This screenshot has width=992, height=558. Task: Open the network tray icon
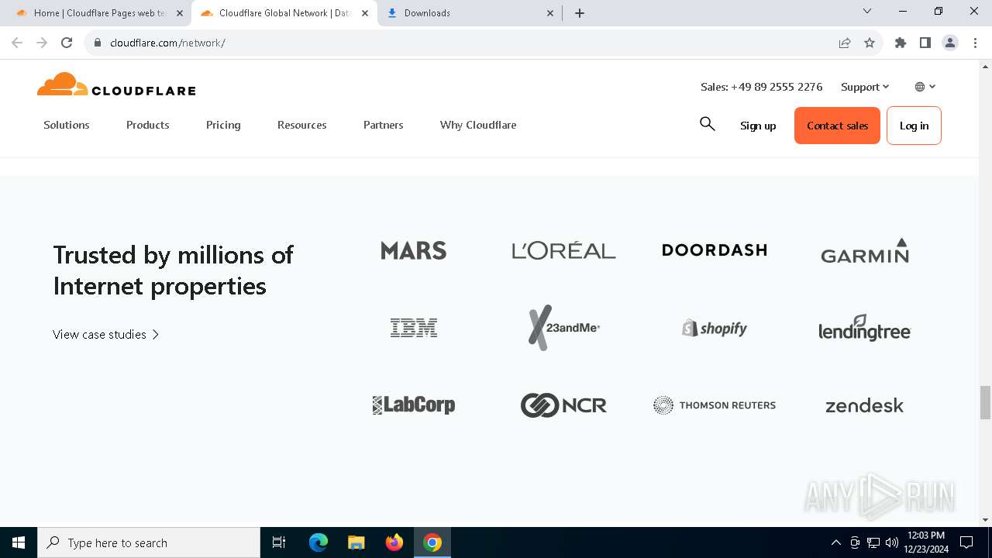[x=873, y=542]
